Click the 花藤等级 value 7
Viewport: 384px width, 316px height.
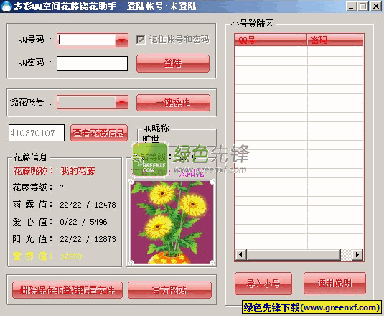pyautogui.click(x=62, y=187)
